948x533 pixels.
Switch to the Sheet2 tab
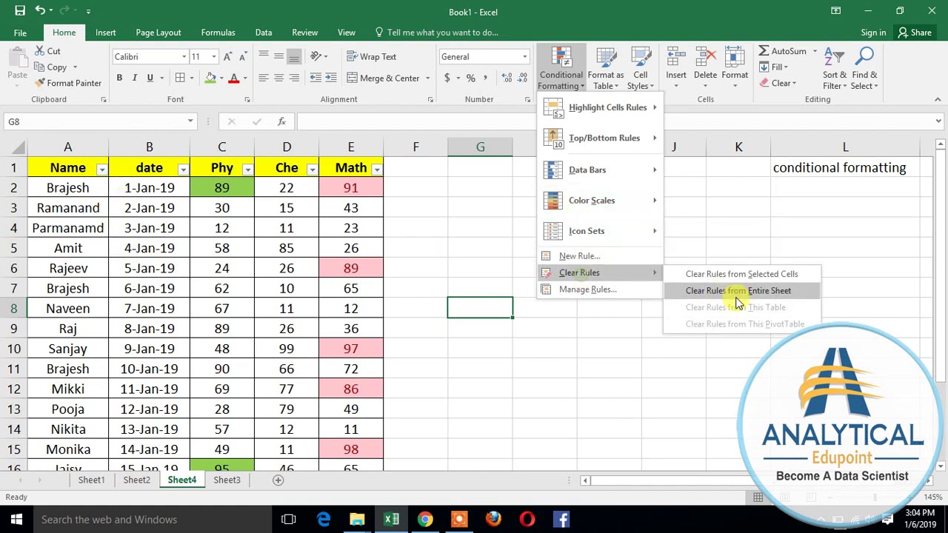(x=136, y=480)
